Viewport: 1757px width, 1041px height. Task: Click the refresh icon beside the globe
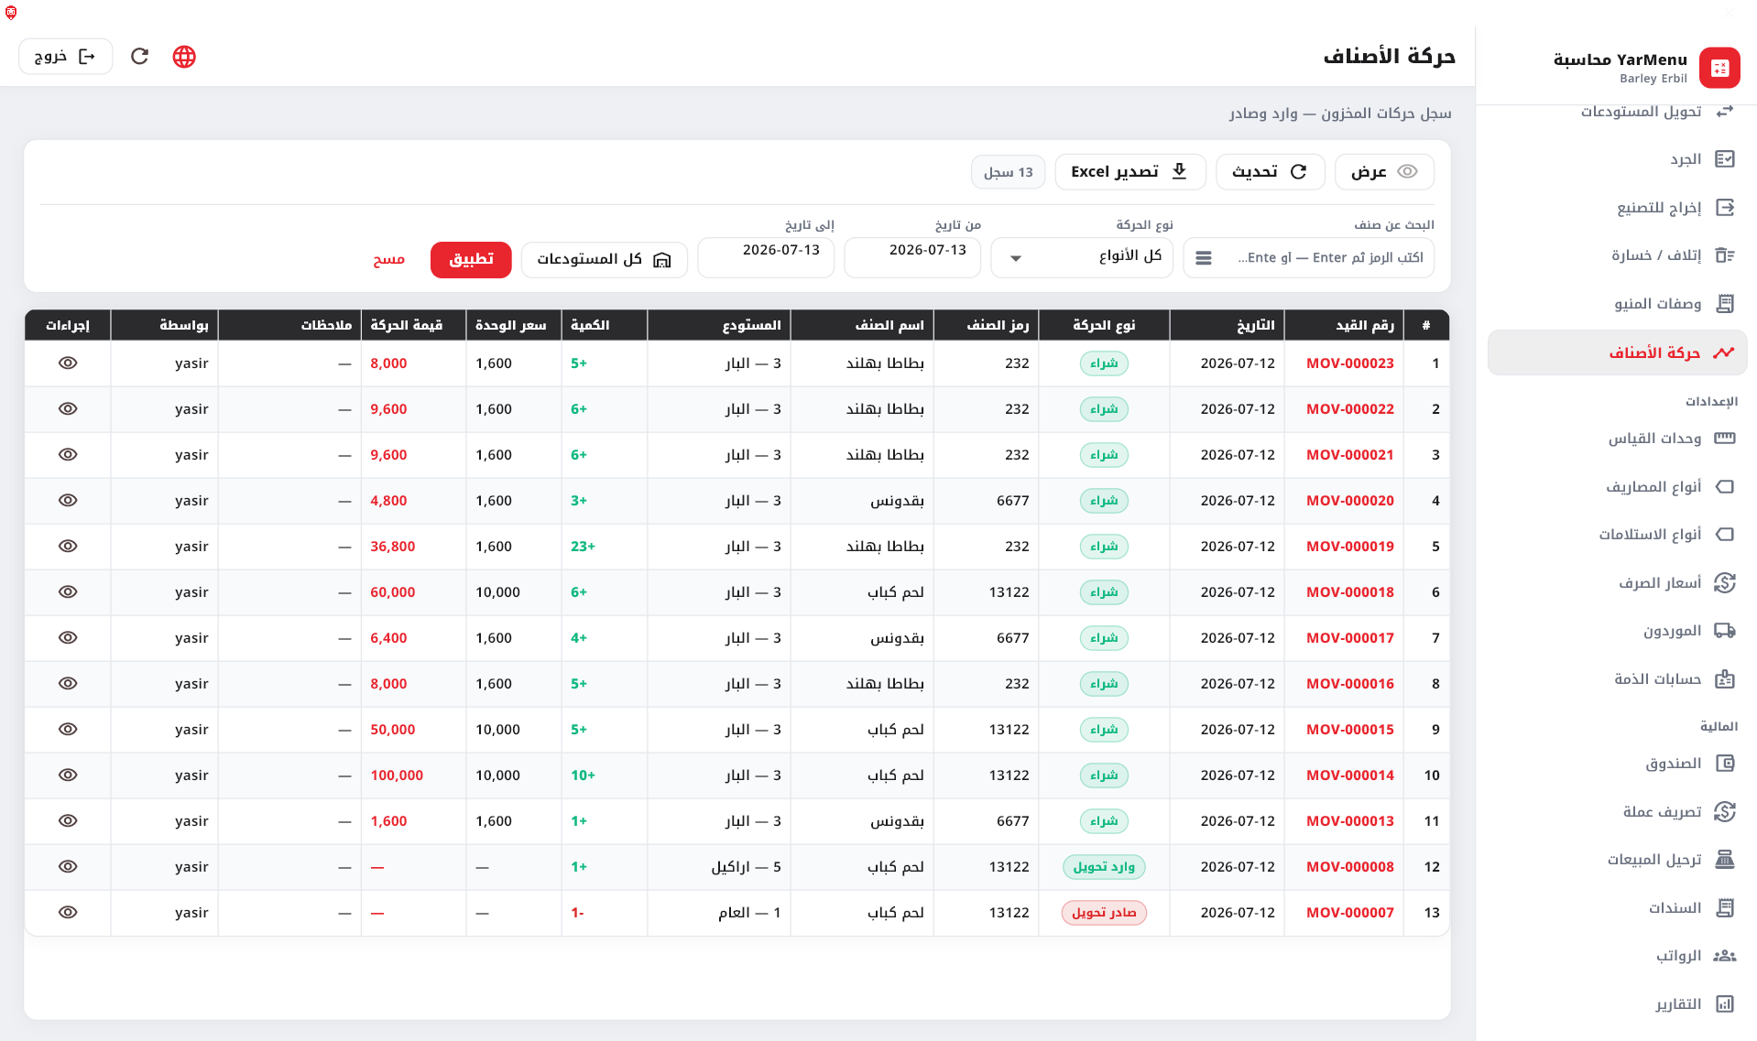point(139,57)
